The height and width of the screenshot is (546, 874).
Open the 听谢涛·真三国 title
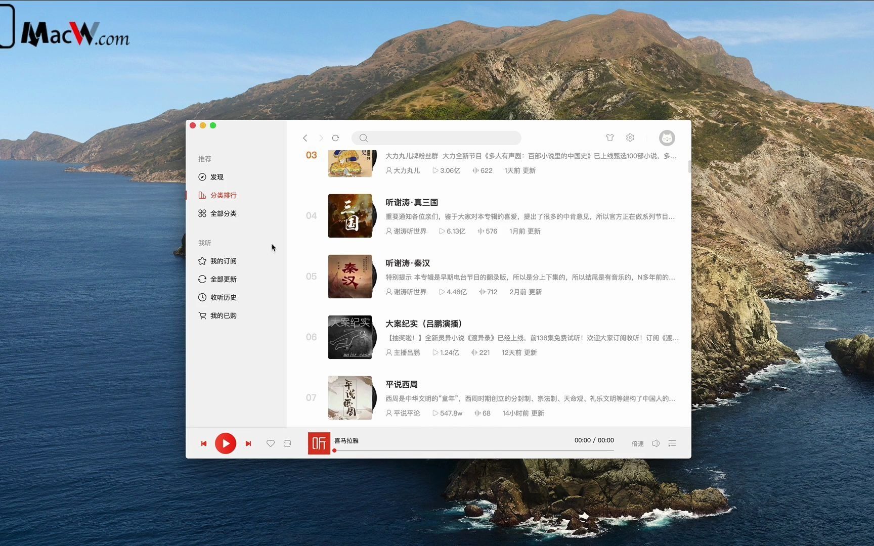click(x=412, y=202)
